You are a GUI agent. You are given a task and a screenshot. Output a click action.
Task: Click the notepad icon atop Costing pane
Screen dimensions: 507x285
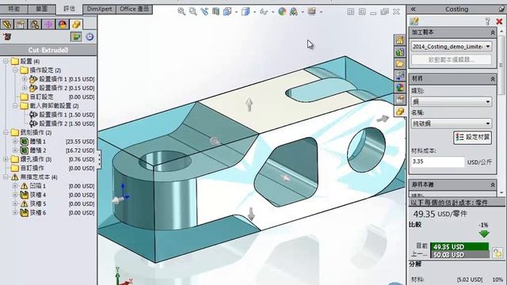point(414,21)
